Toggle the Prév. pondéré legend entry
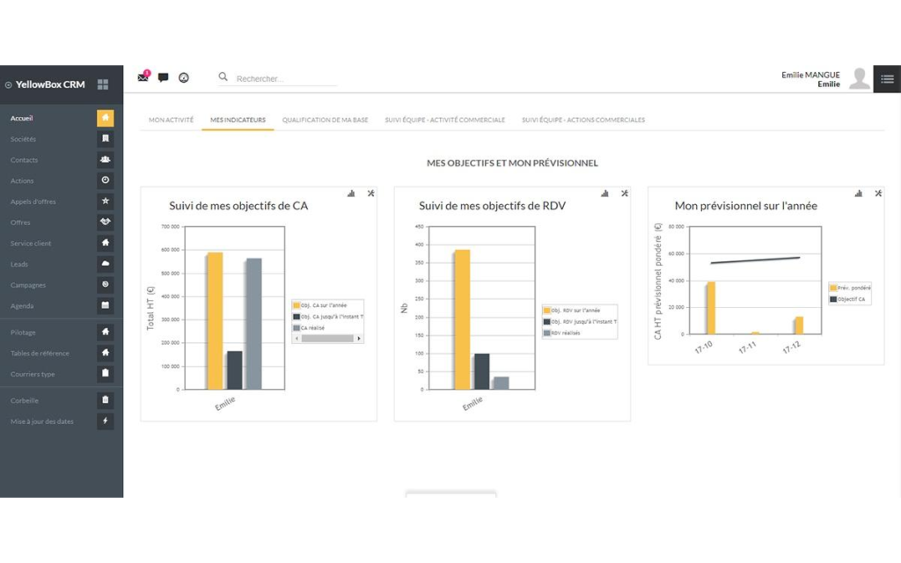 click(850, 288)
